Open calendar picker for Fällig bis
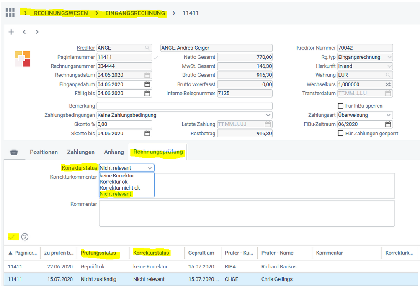The image size is (420, 286). click(147, 94)
